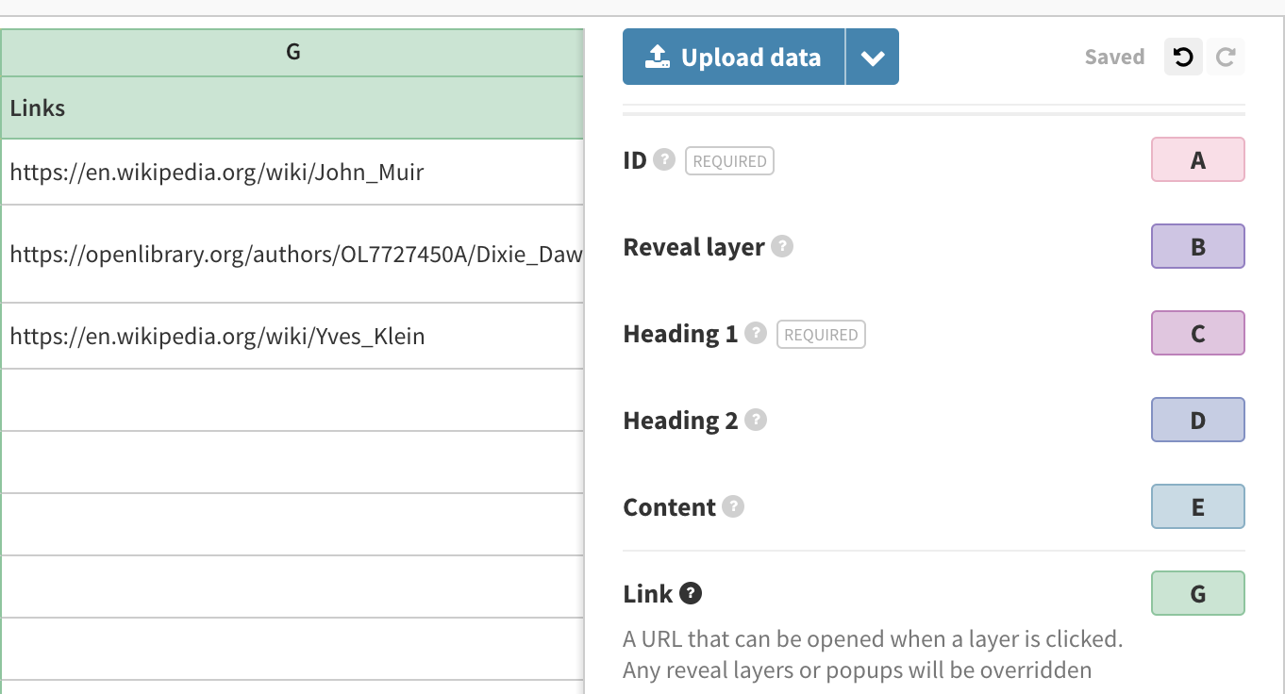The image size is (1285, 694).
Task: Click help icon beside Heading 2
Action: [755, 420]
